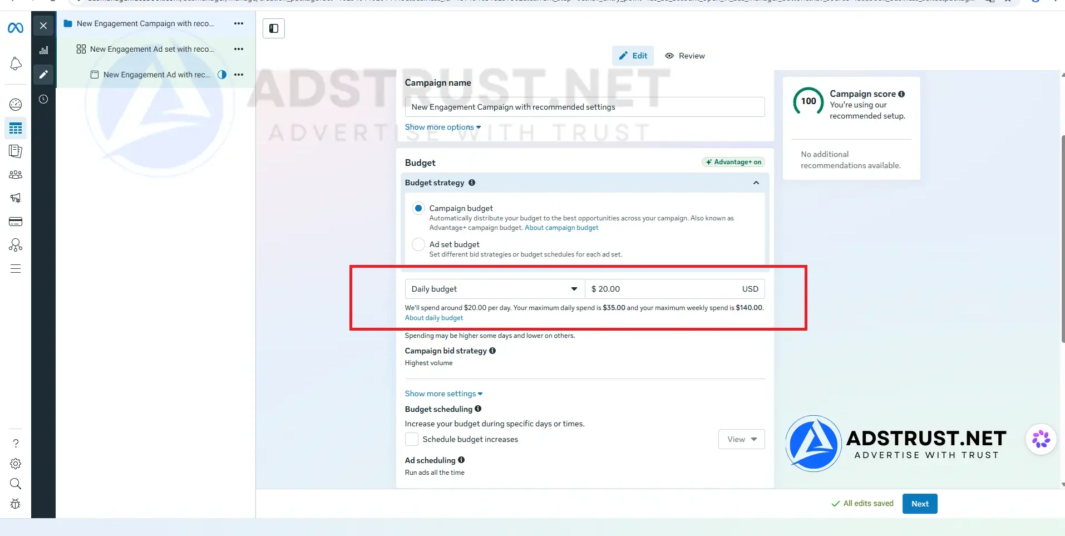Select New Engagement Ad set in the tree
Viewport: 1065px width, 536px height.
(151, 49)
